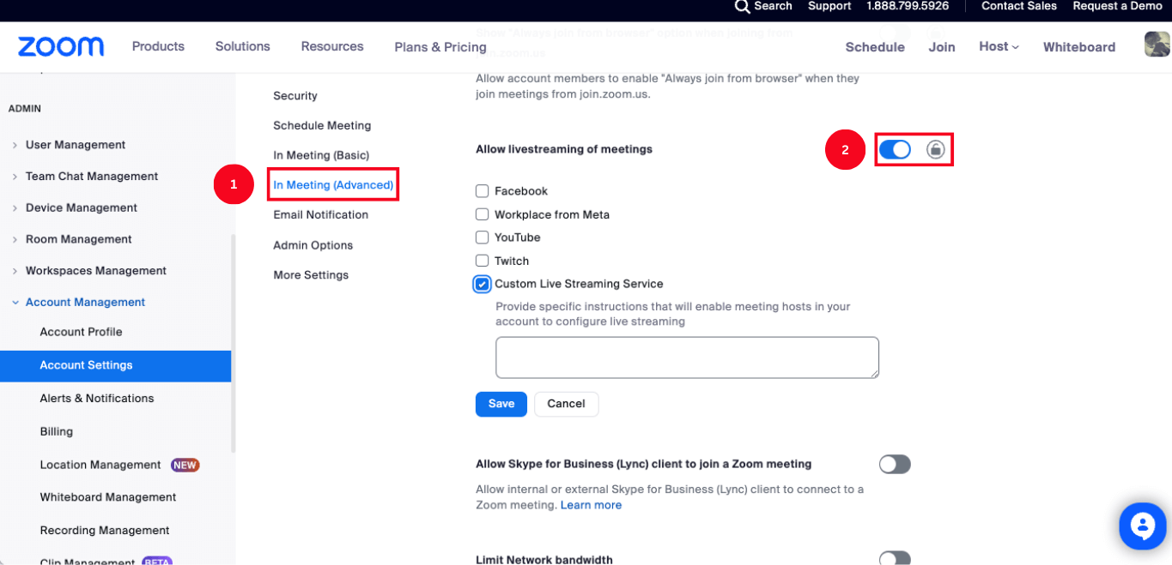Check the Workplace from Meta checkbox

pyautogui.click(x=483, y=214)
